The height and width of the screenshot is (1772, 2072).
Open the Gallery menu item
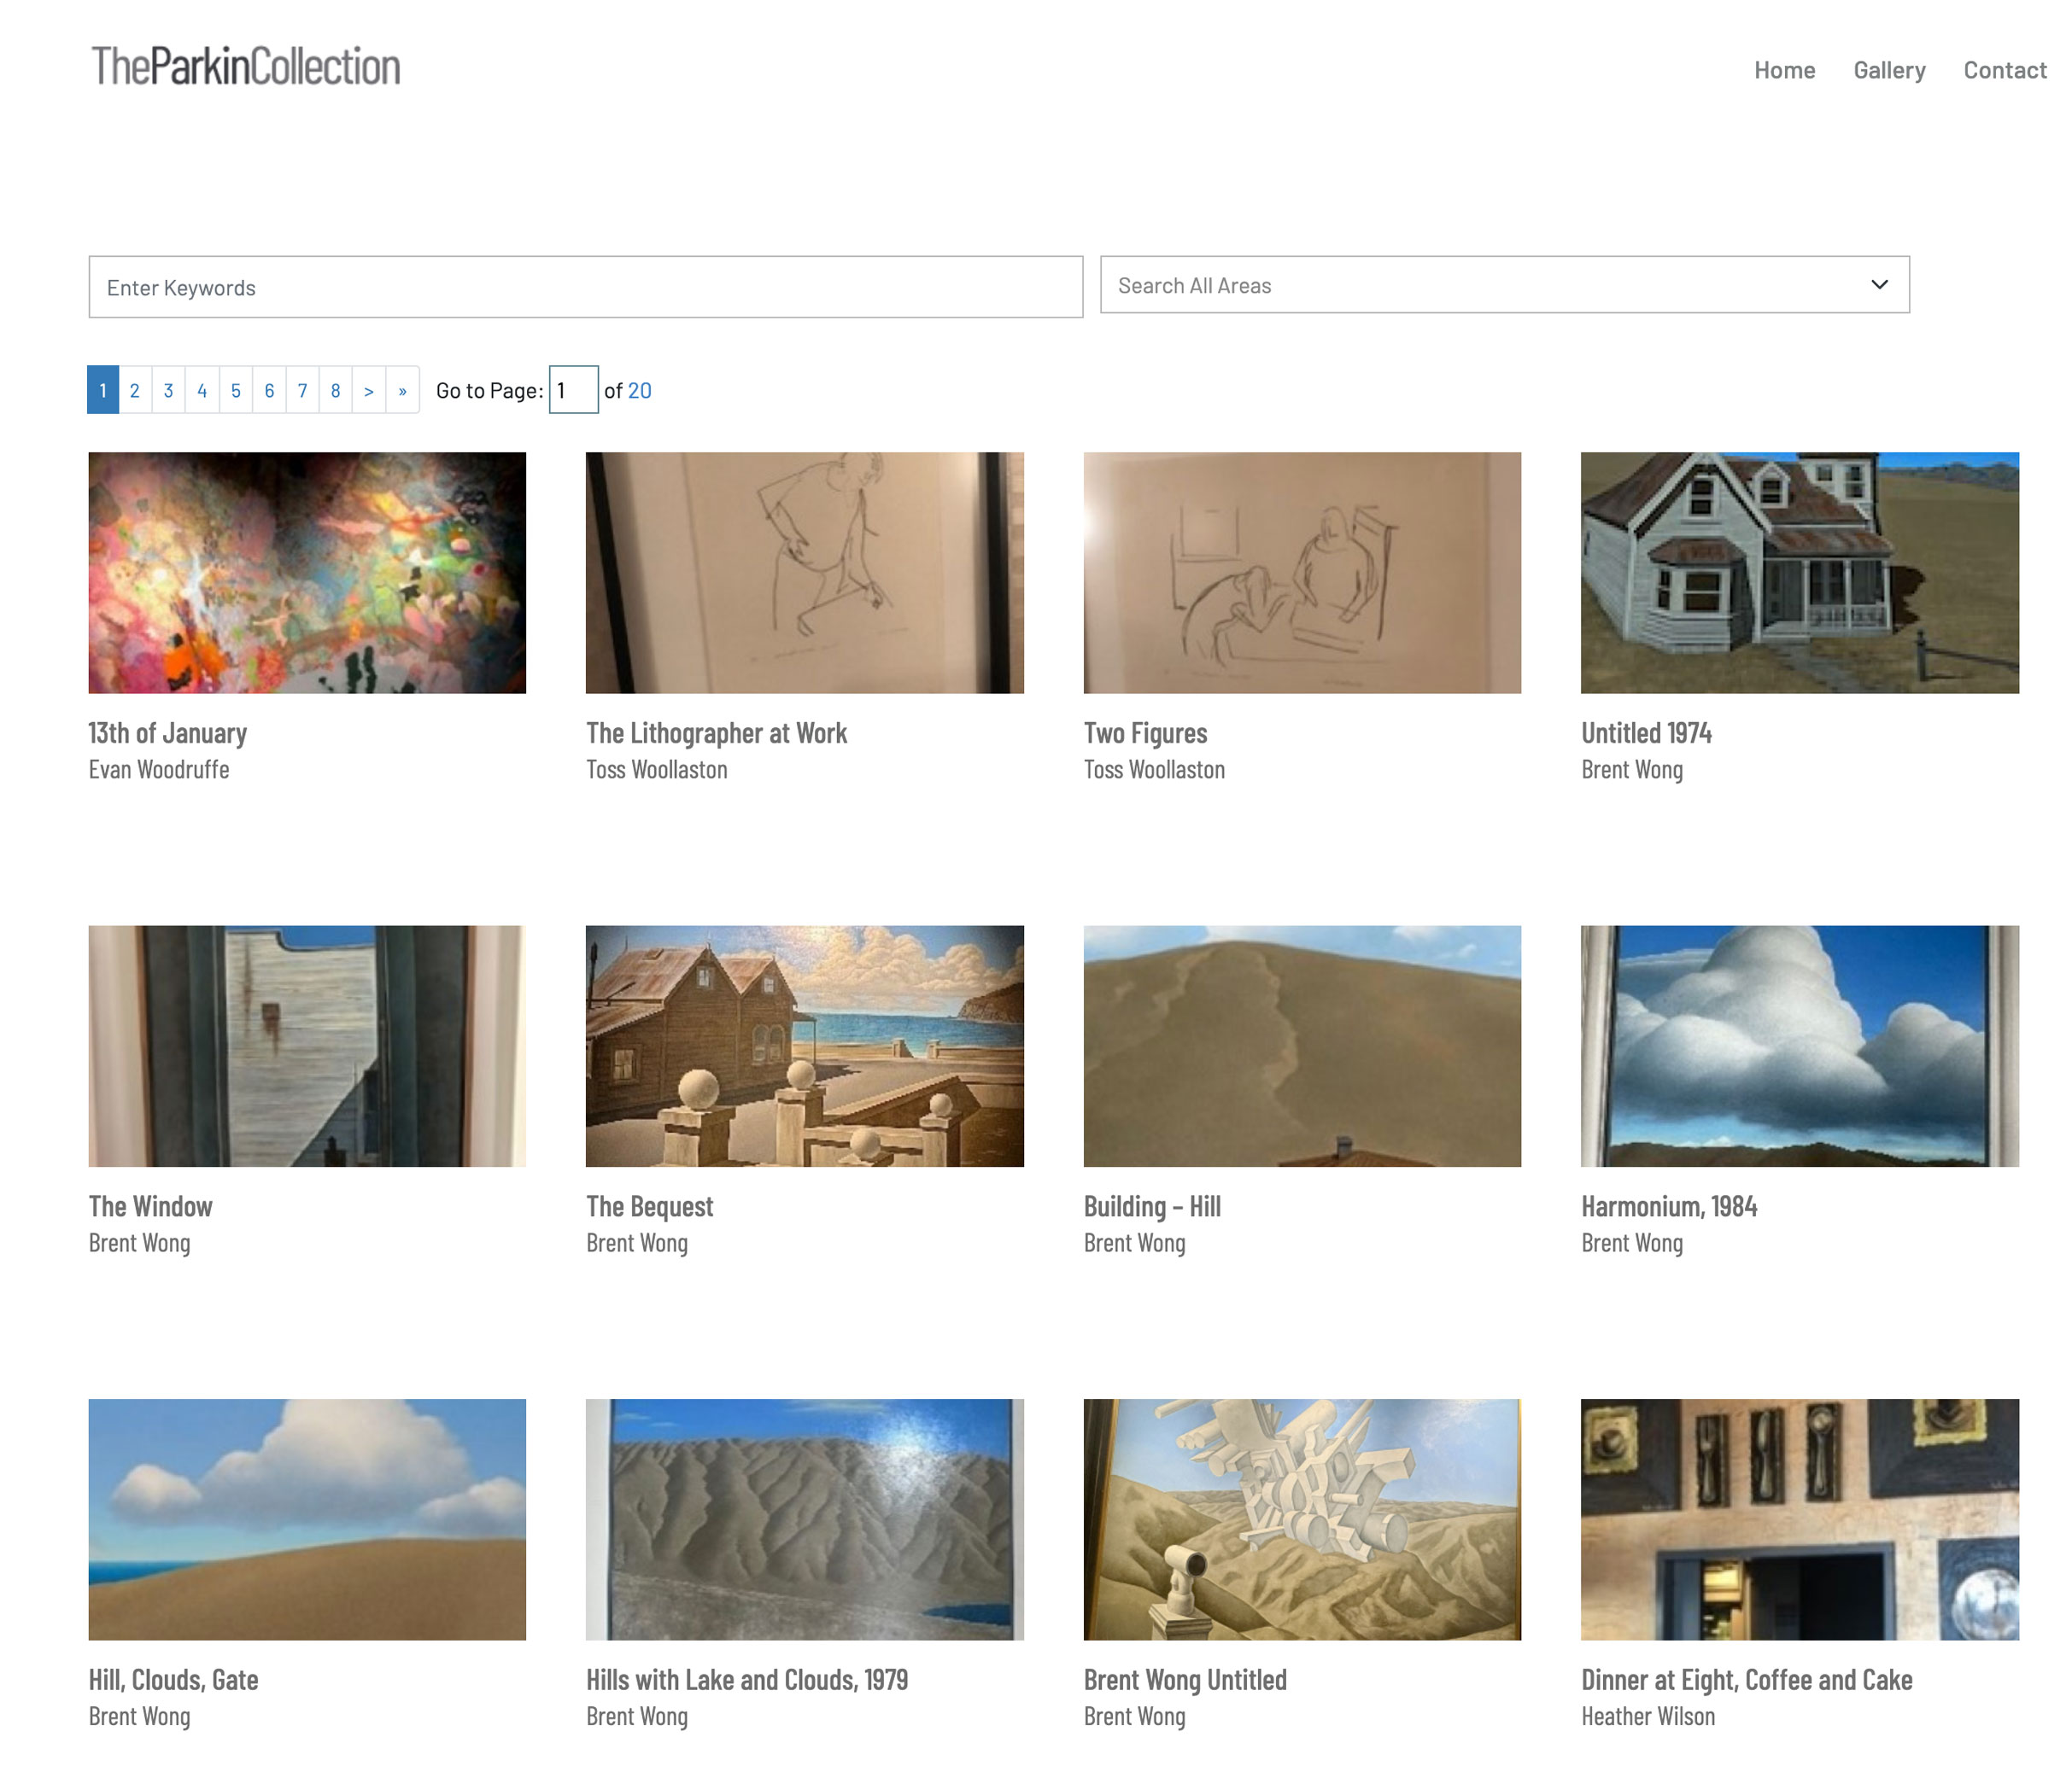(x=1889, y=70)
